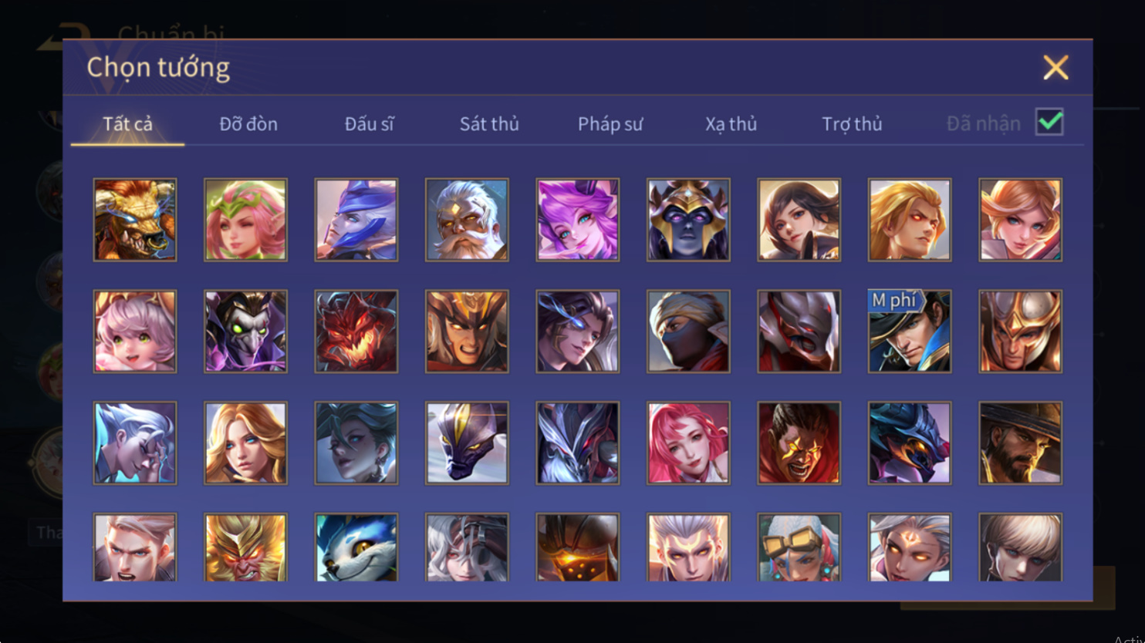
Task: Close the Chọn tướng dialog
Action: [1055, 68]
